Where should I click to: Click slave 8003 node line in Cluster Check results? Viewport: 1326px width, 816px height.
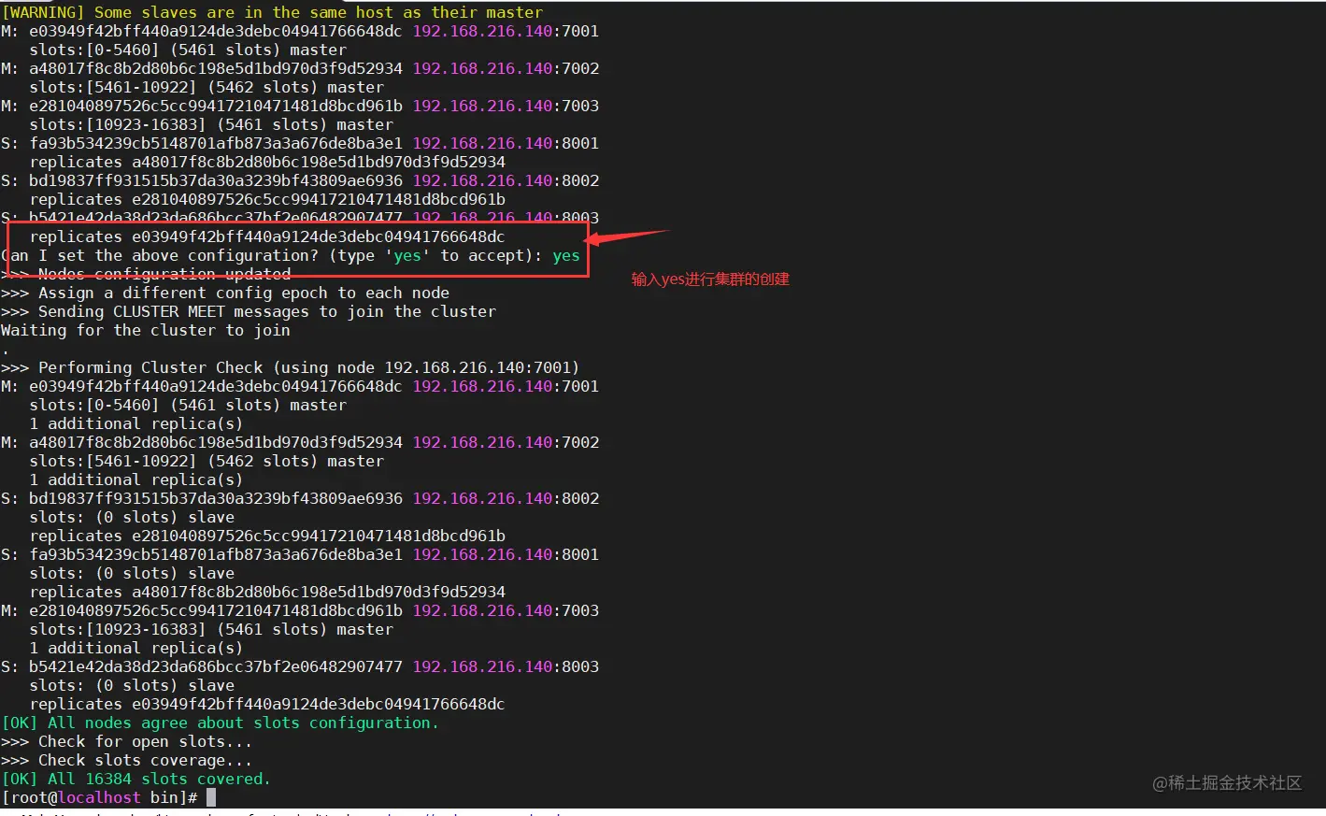point(300,666)
